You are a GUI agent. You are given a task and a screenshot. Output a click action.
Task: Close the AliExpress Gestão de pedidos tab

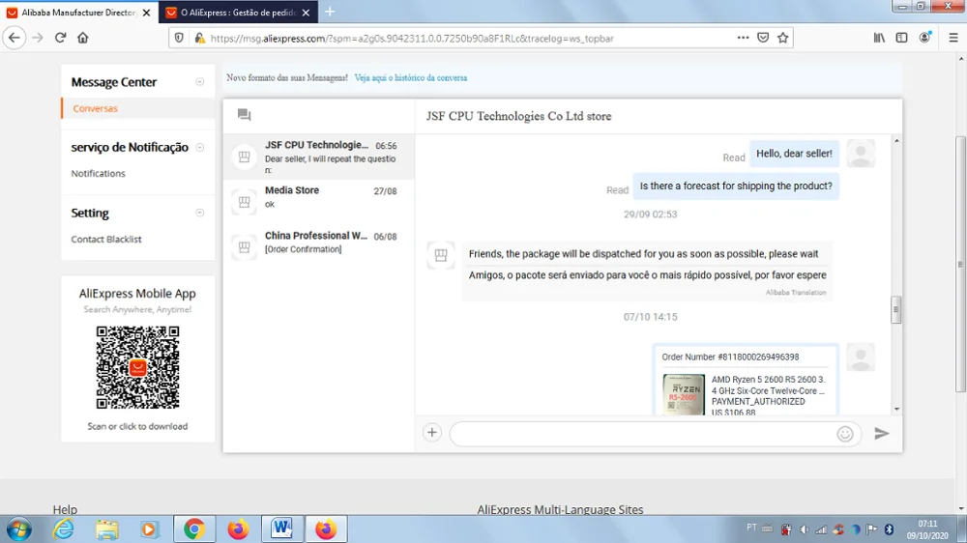click(306, 13)
